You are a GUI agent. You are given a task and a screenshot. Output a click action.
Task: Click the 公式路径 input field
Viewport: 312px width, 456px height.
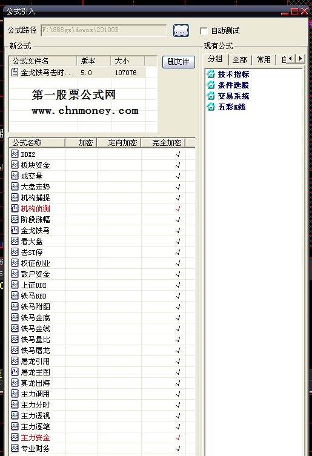[104, 30]
